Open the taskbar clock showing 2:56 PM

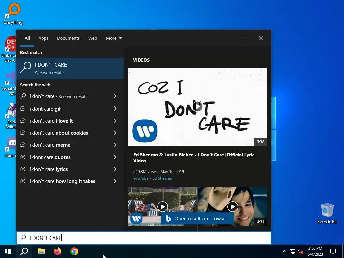[x=315, y=251]
